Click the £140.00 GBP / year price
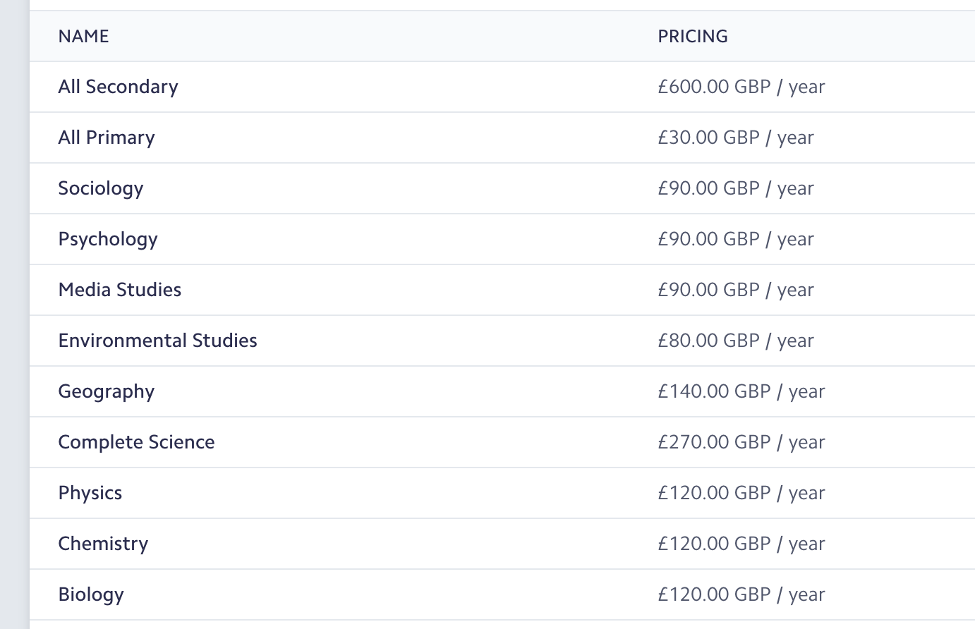Viewport: 975px width, 629px height. [741, 391]
